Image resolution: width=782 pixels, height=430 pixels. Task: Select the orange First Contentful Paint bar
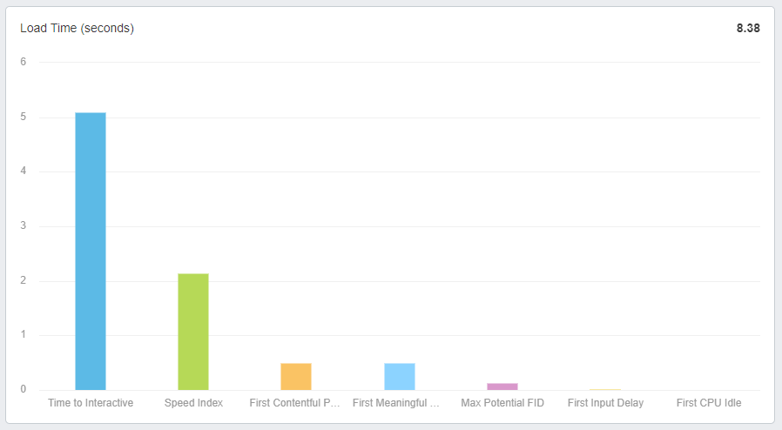tap(296, 377)
